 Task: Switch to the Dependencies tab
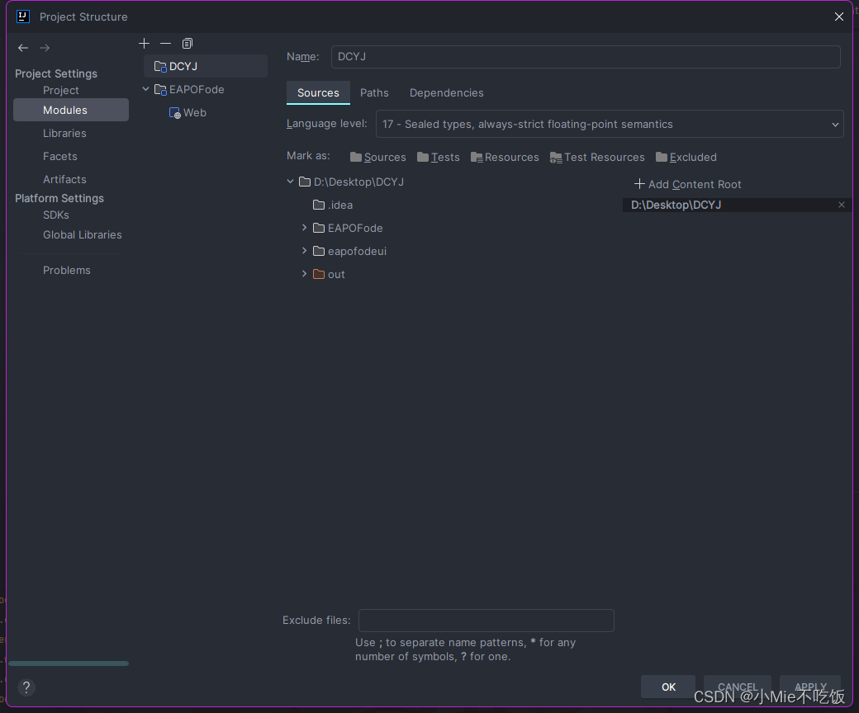click(x=446, y=92)
